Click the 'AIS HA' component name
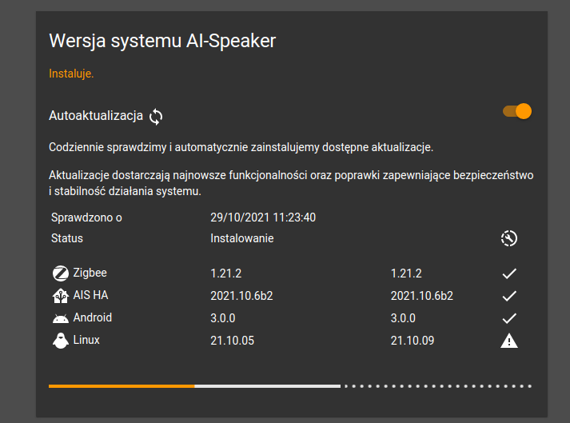The width and height of the screenshot is (570, 423). pyautogui.click(x=90, y=295)
